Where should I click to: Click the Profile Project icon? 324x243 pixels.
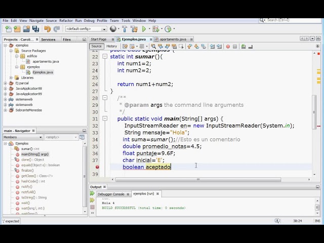pos(168,29)
